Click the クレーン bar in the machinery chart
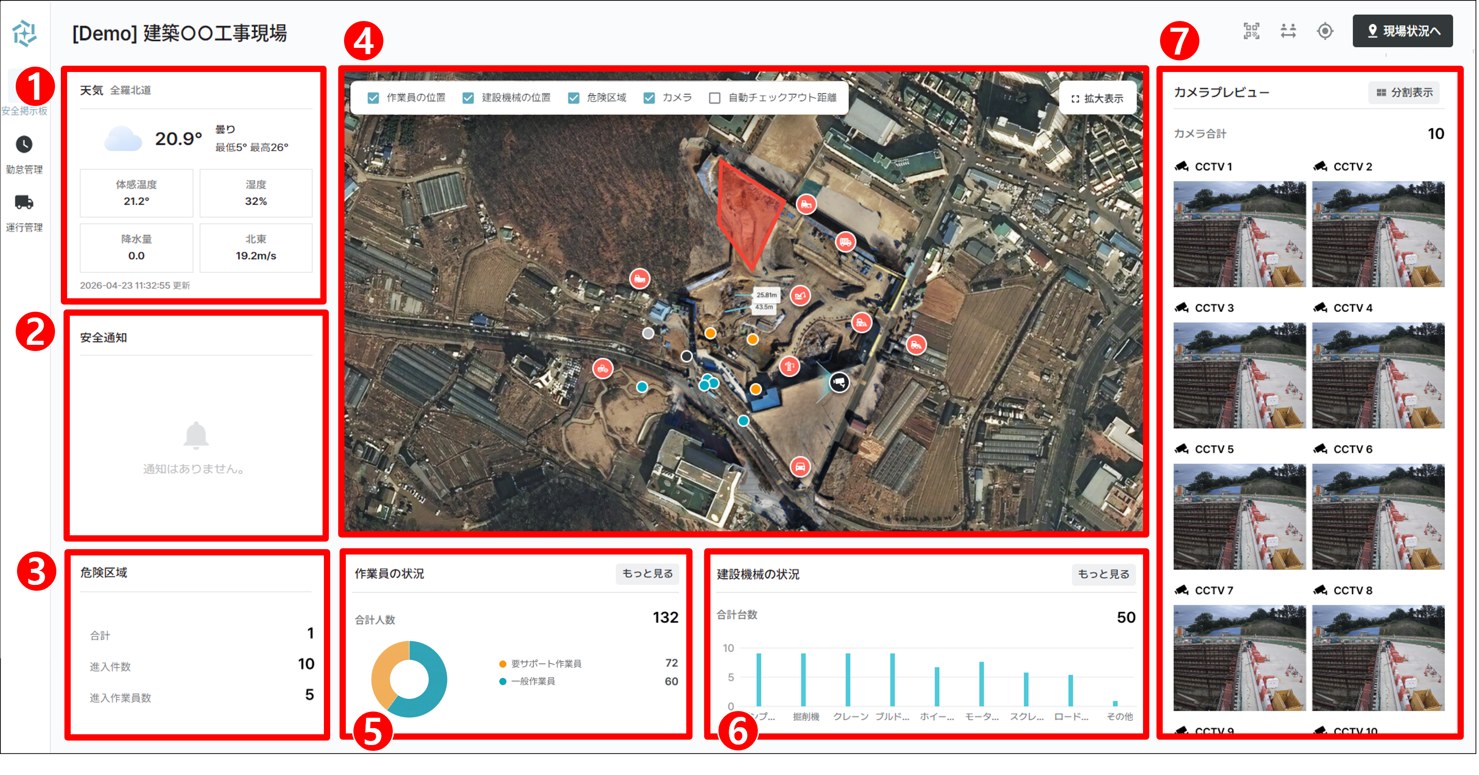 (x=847, y=680)
